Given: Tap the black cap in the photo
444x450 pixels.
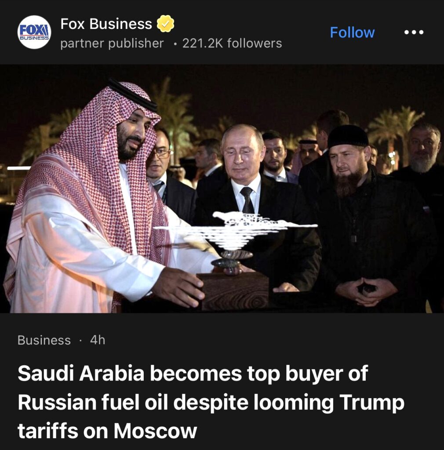Looking at the screenshot, I should click(348, 136).
